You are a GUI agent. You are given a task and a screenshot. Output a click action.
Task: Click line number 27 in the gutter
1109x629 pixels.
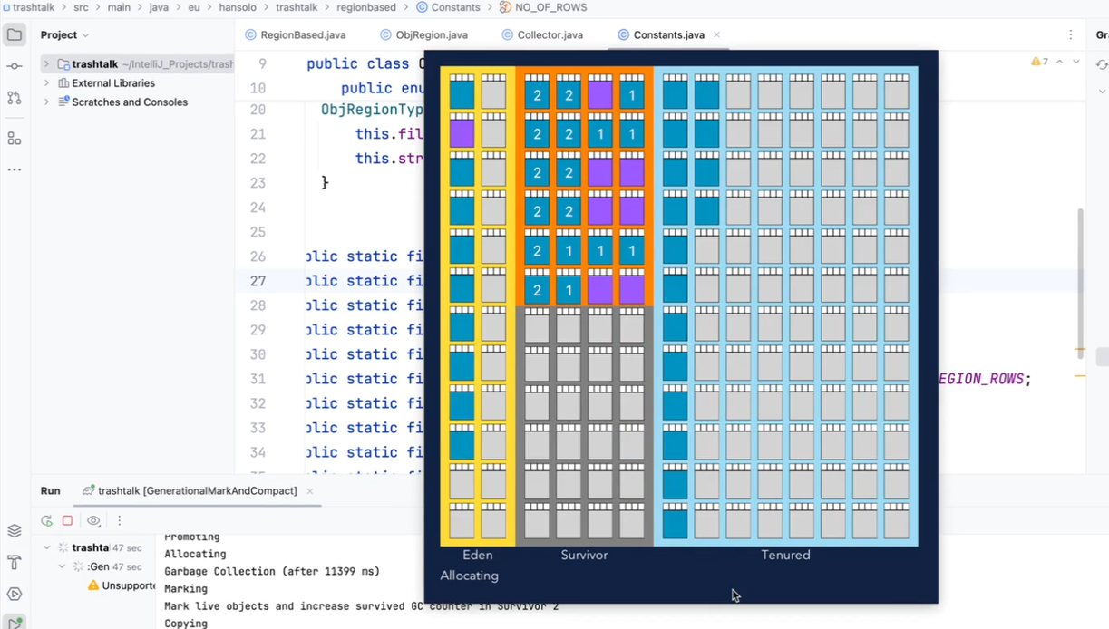(x=258, y=281)
